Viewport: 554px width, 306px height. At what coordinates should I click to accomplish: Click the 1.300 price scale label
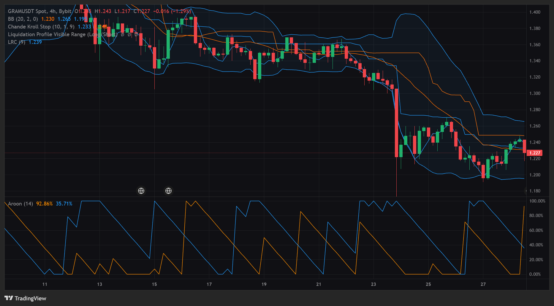pos(535,93)
